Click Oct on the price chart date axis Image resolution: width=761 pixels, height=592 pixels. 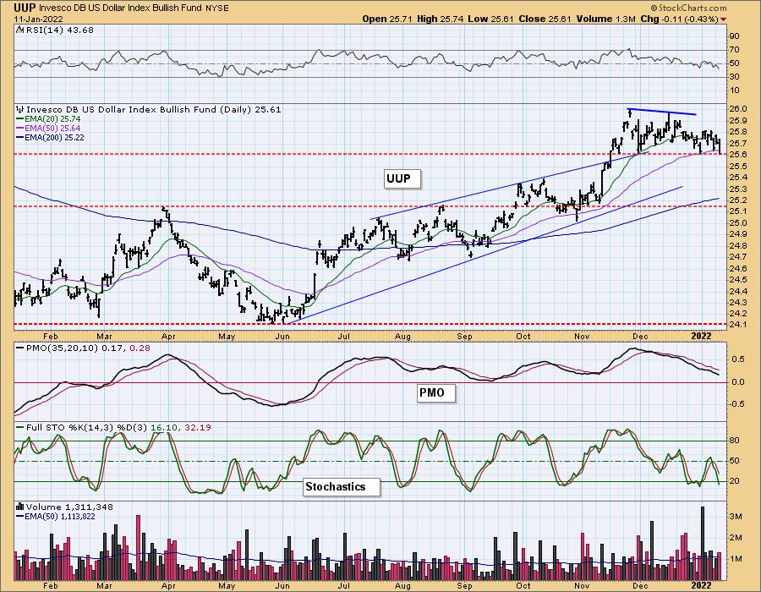[523, 337]
